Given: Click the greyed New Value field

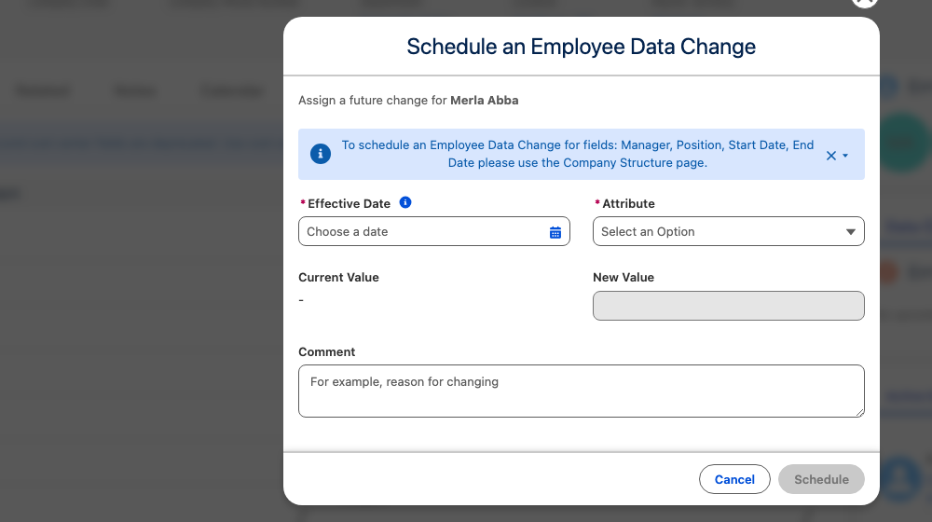Looking at the screenshot, I should [728, 306].
